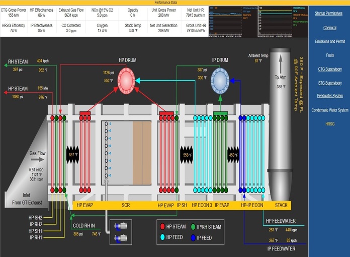Click the Unit Gross Power 208 MW value
Image resolution: width=350 pixels, height=257 pixels.
[x=163, y=15]
